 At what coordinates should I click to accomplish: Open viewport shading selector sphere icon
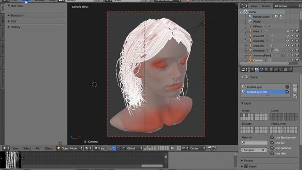tap(88, 148)
